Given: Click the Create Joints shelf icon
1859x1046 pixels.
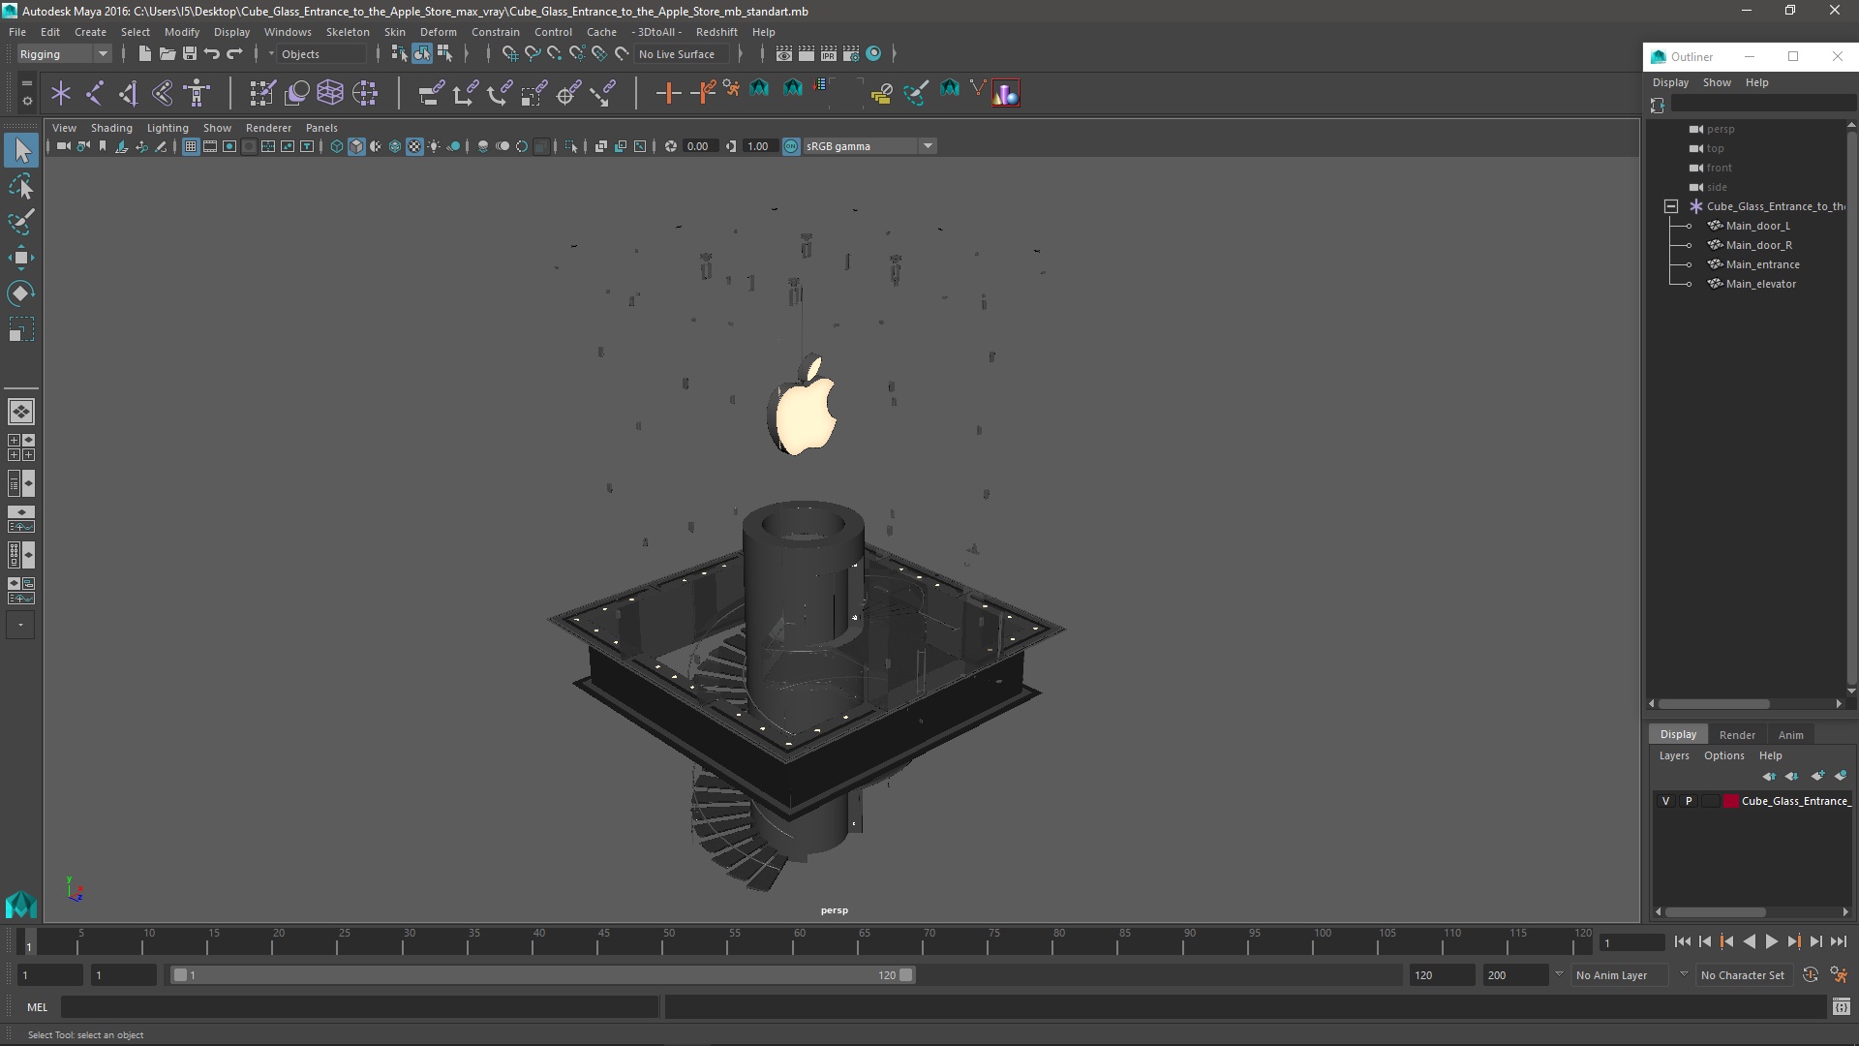Looking at the screenshot, I should 95,93.
